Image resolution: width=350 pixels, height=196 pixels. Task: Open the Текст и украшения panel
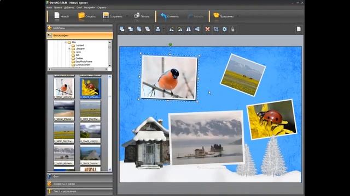(x=80, y=191)
